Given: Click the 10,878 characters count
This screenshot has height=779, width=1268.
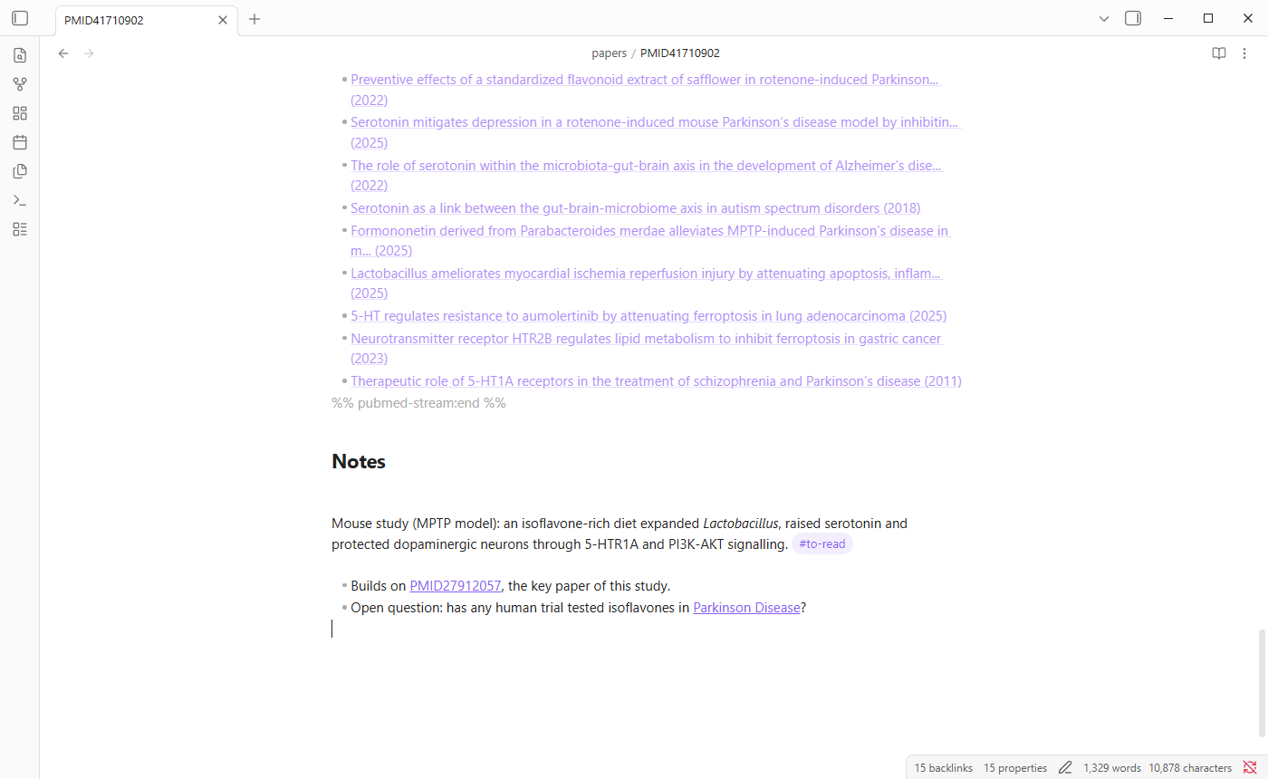Looking at the screenshot, I should click(x=1190, y=767).
